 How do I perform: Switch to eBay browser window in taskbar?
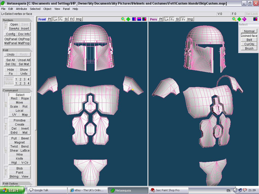[88, 190]
